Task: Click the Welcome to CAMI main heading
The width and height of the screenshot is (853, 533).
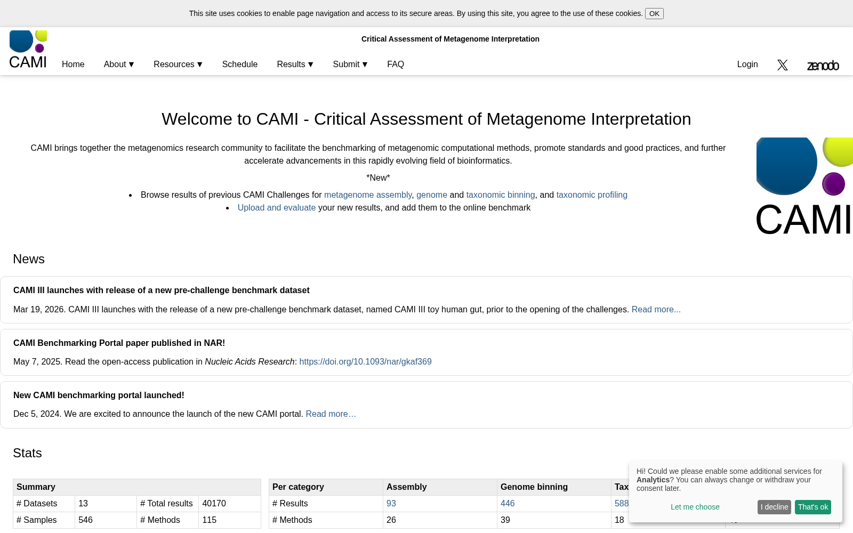Action: [426, 119]
